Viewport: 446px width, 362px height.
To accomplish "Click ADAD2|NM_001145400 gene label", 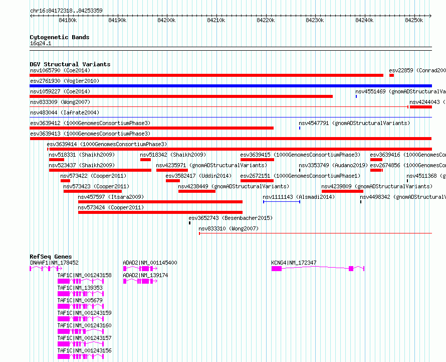I will pos(150,263).
